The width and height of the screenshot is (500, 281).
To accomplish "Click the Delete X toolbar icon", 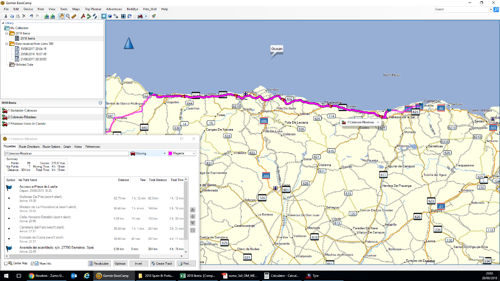I will (24, 16).
